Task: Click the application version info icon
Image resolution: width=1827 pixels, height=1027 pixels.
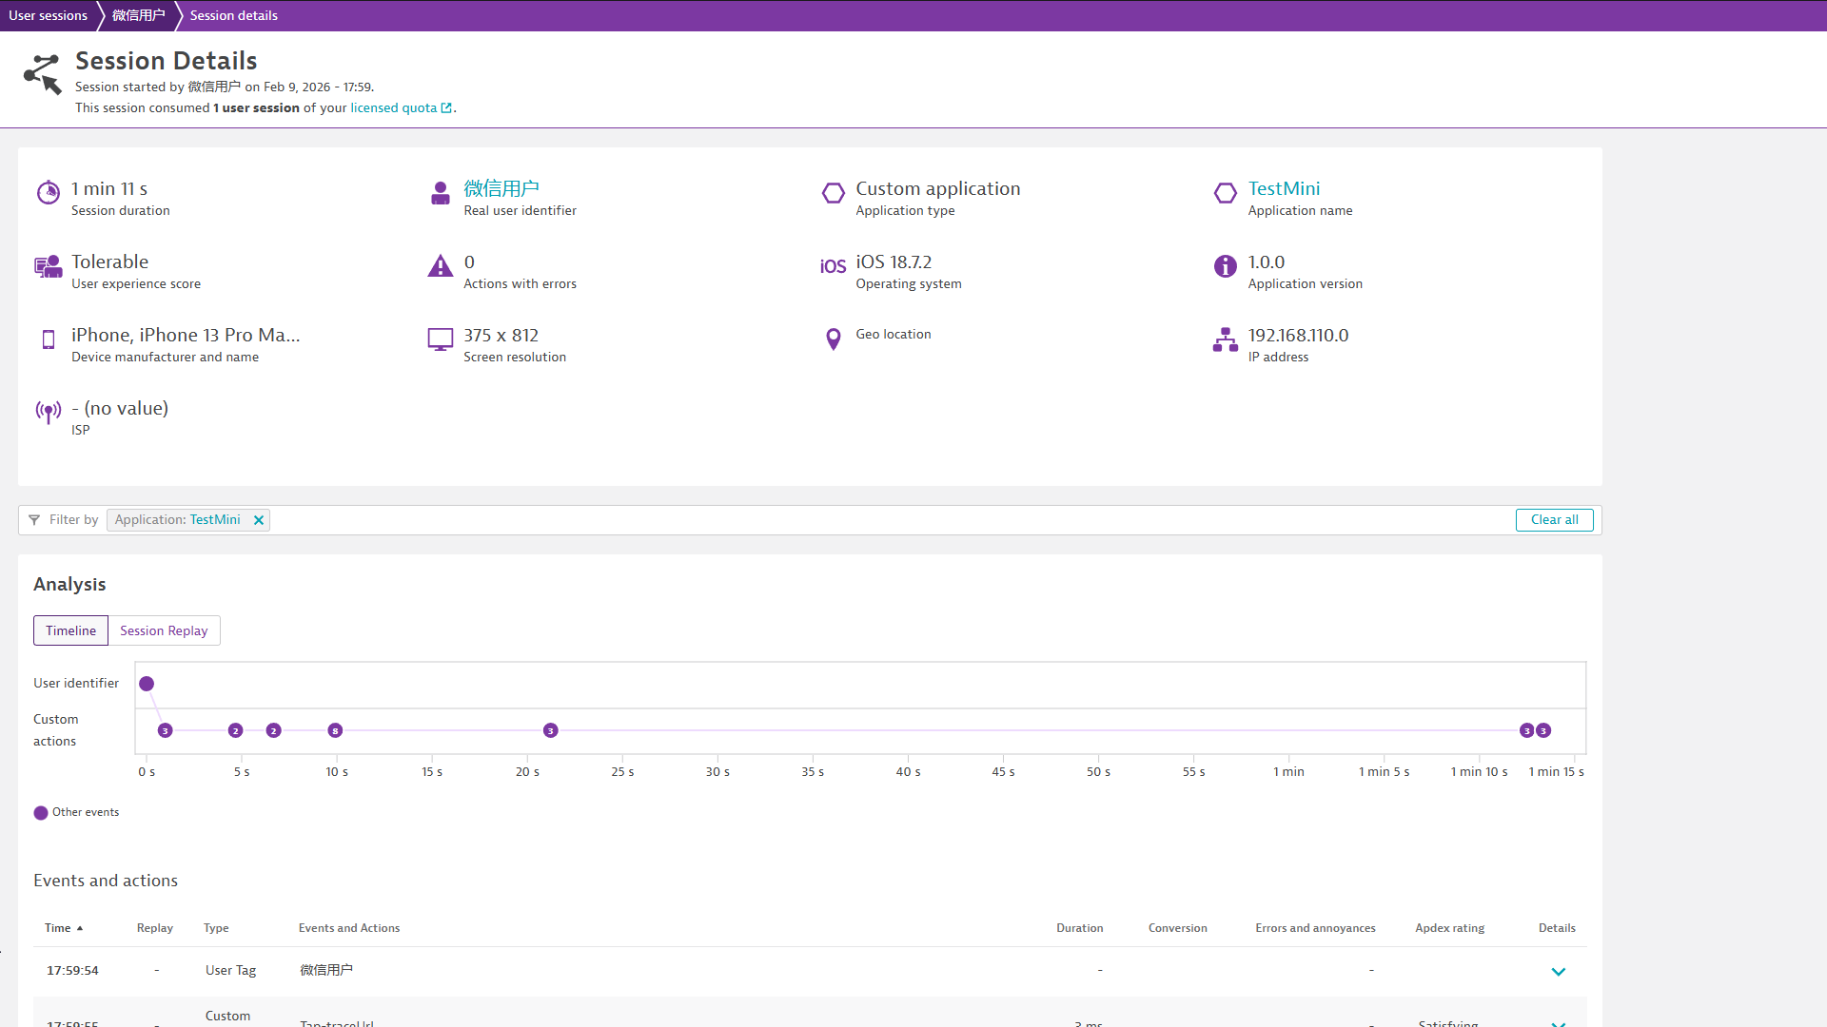Action: pos(1225,266)
